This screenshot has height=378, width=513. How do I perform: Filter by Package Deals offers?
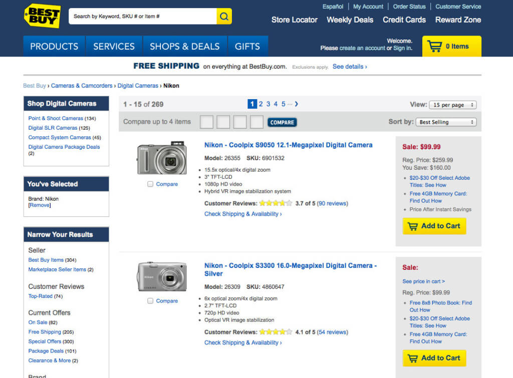[46, 351]
